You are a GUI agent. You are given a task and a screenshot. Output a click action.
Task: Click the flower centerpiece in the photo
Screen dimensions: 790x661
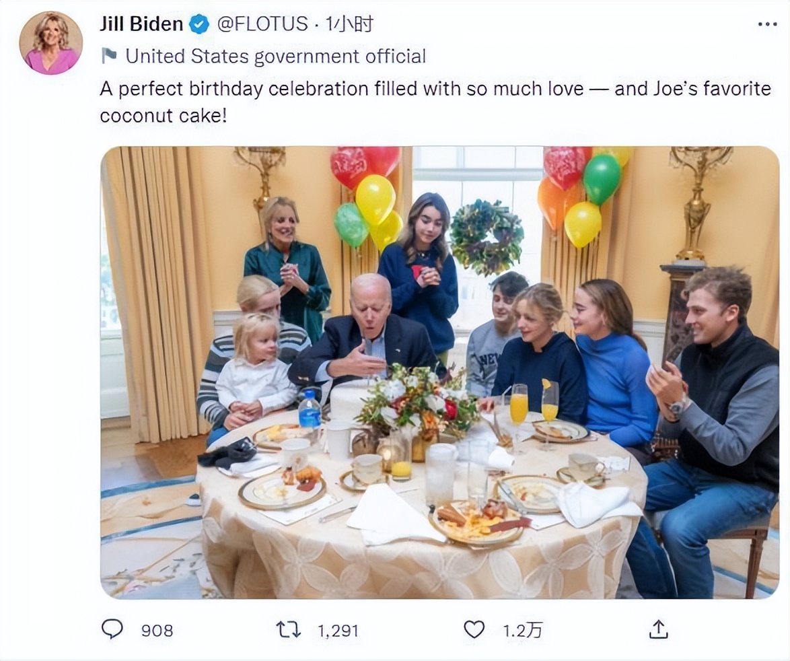417,401
